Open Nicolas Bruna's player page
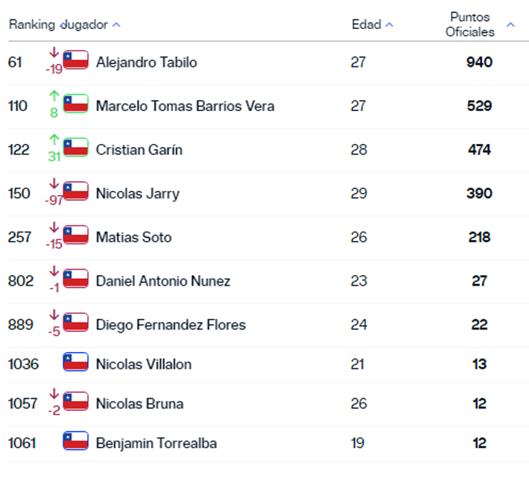Image resolution: width=529 pixels, height=478 pixels. pos(139,403)
